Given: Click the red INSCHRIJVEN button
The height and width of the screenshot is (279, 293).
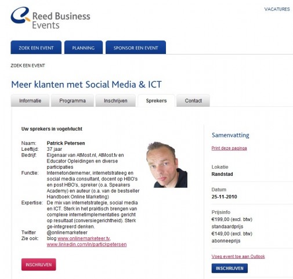Looking at the screenshot, I should 39,264.
